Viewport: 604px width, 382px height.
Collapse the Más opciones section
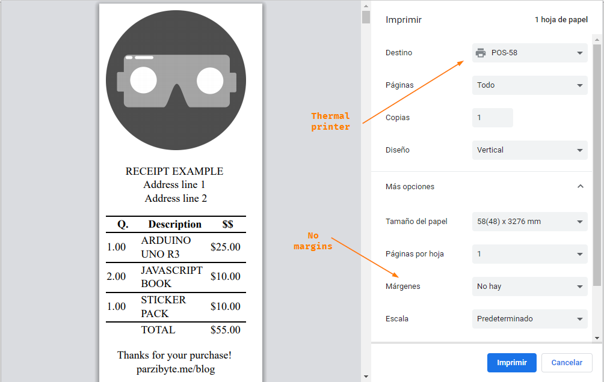point(579,186)
